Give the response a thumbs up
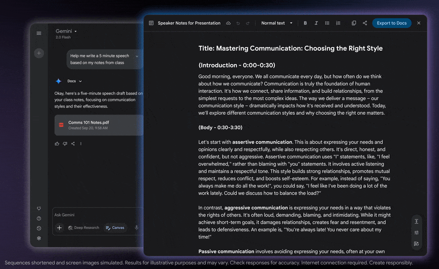 coord(57,144)
